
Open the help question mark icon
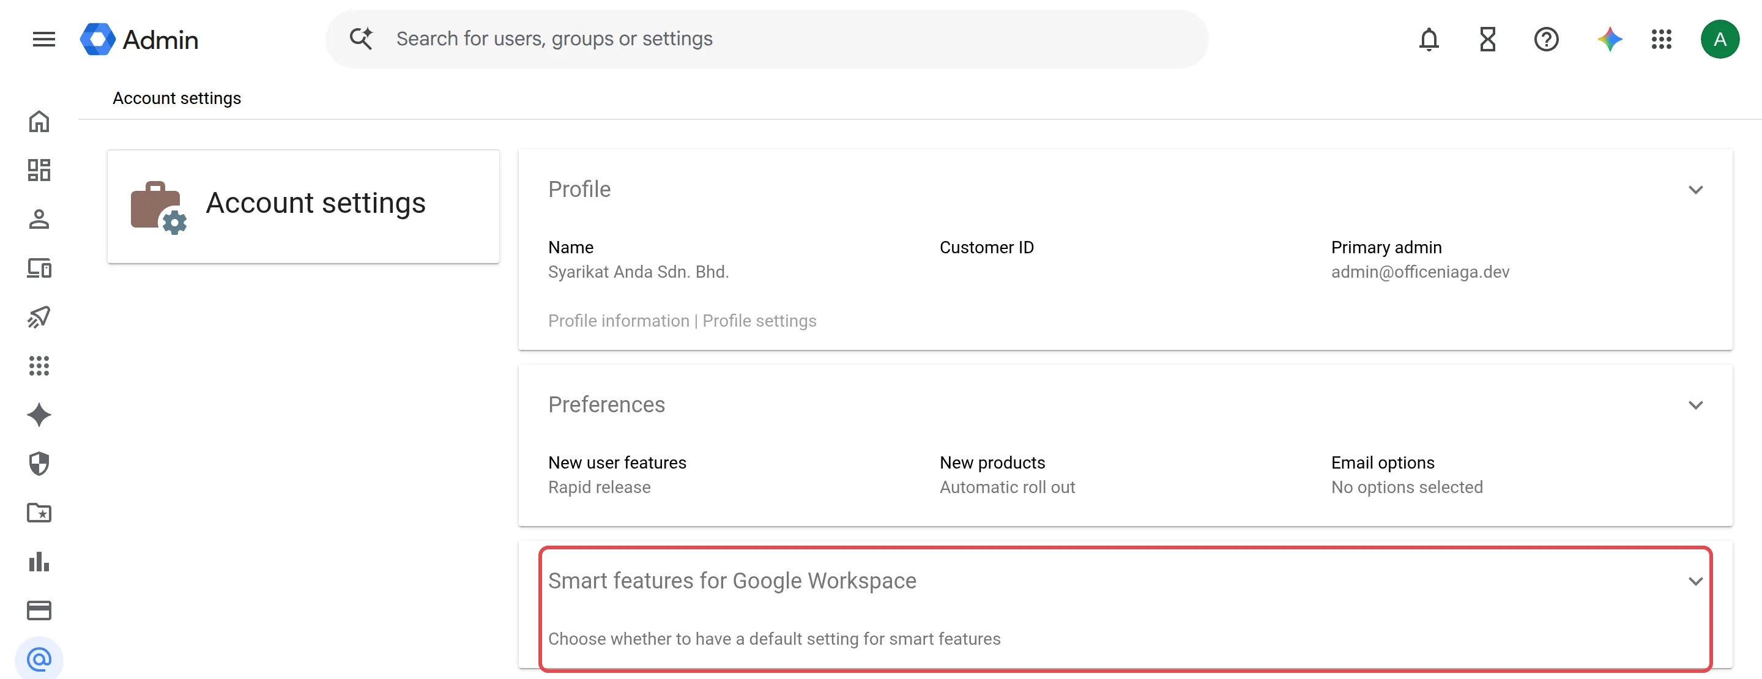[1546, 39]
